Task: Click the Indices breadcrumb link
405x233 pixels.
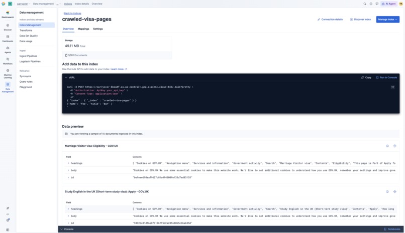Action: point(68,4)
